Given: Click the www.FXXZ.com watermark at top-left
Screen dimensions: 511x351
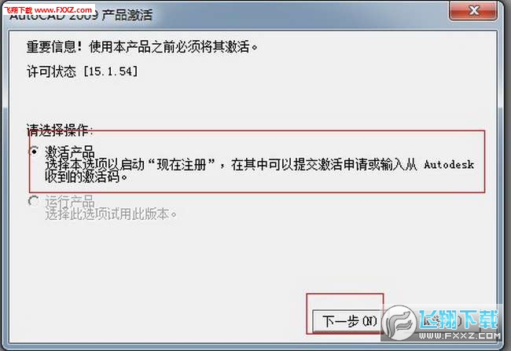Looking at the screenshot, I should click(x=49, y=9).
